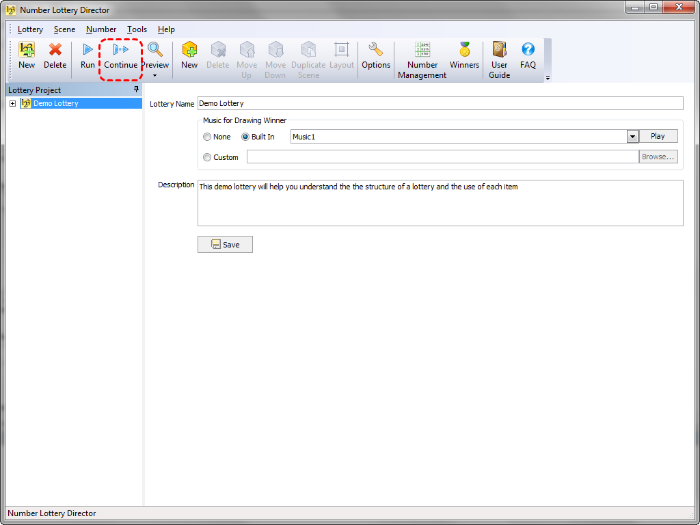700x525 pixels.
Task: Open Number Management from the toolbar
Action: [x=422, y=51]
